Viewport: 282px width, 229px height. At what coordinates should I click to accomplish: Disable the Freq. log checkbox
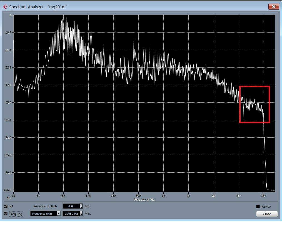(x=6, y=214)
